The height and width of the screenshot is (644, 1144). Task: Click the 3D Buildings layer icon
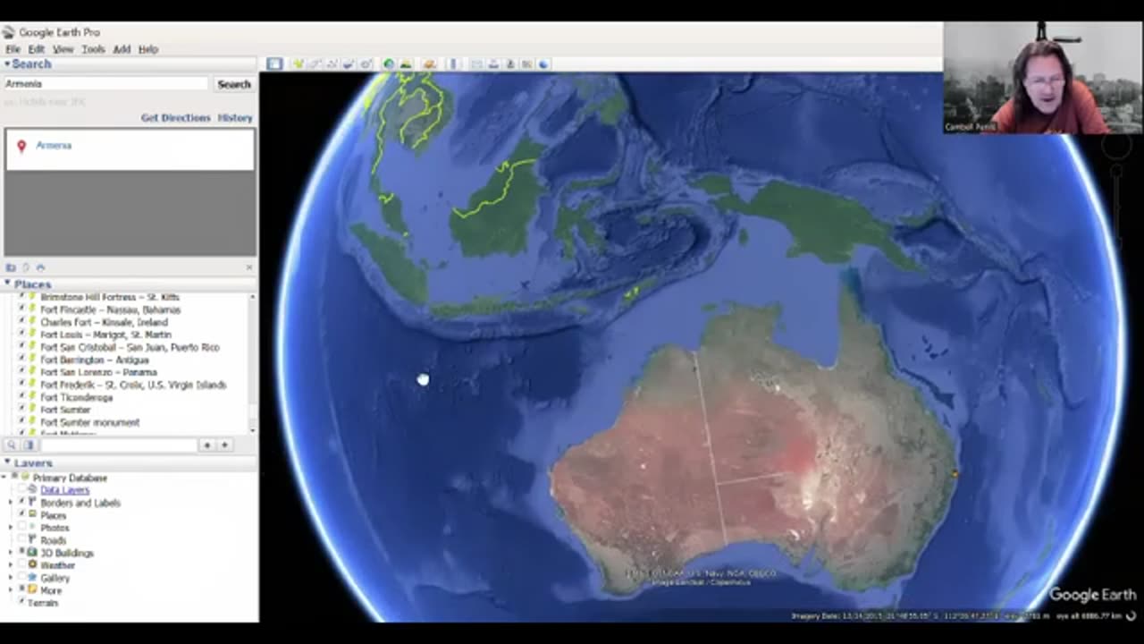coord(32,553)
